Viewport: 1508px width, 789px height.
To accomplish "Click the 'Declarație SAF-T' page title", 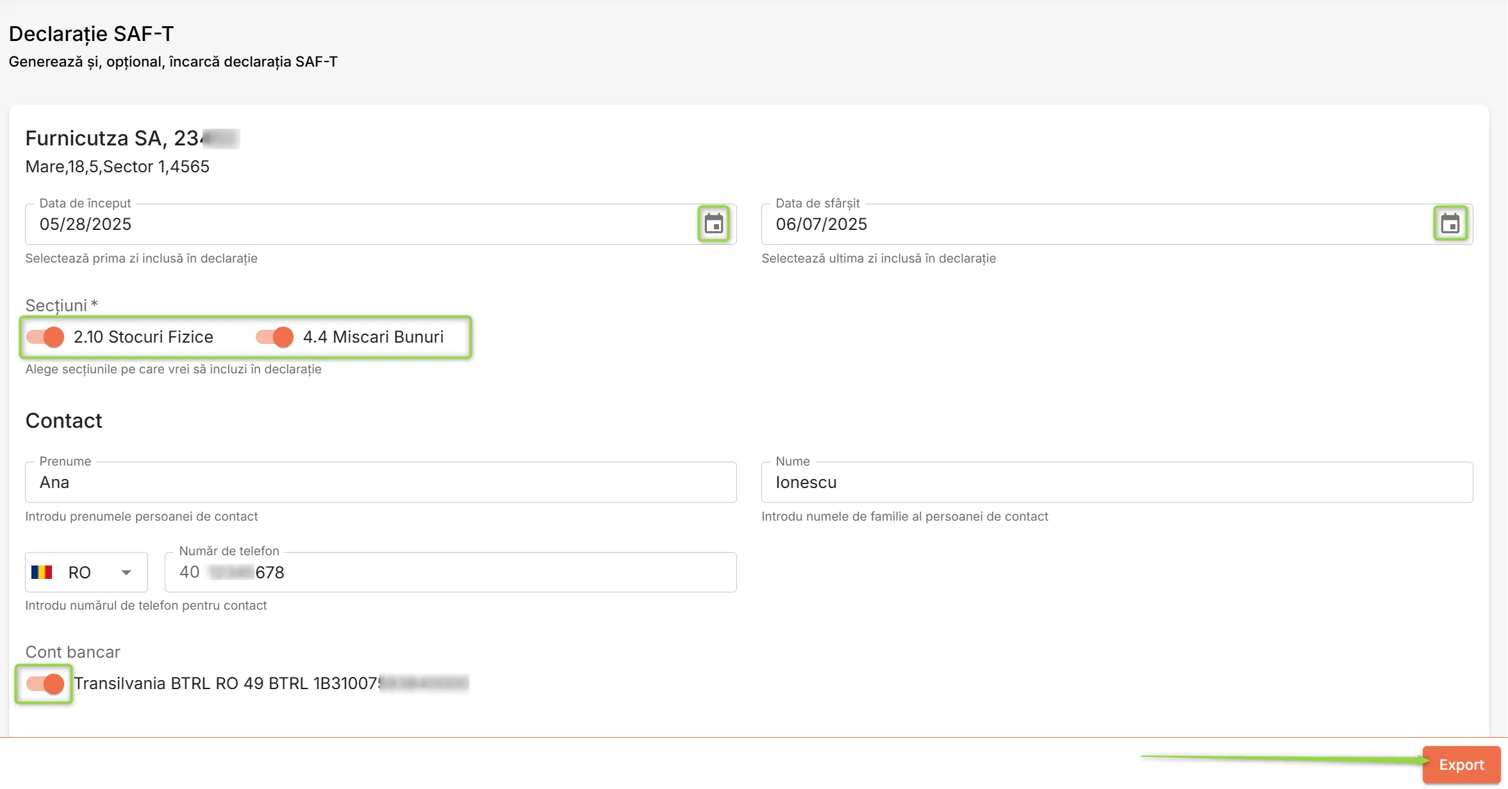I will coord(91,34).
